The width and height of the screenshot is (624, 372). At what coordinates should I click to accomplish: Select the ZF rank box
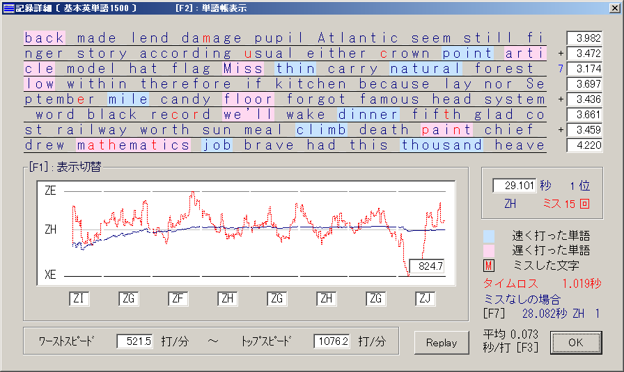(178, 298)
